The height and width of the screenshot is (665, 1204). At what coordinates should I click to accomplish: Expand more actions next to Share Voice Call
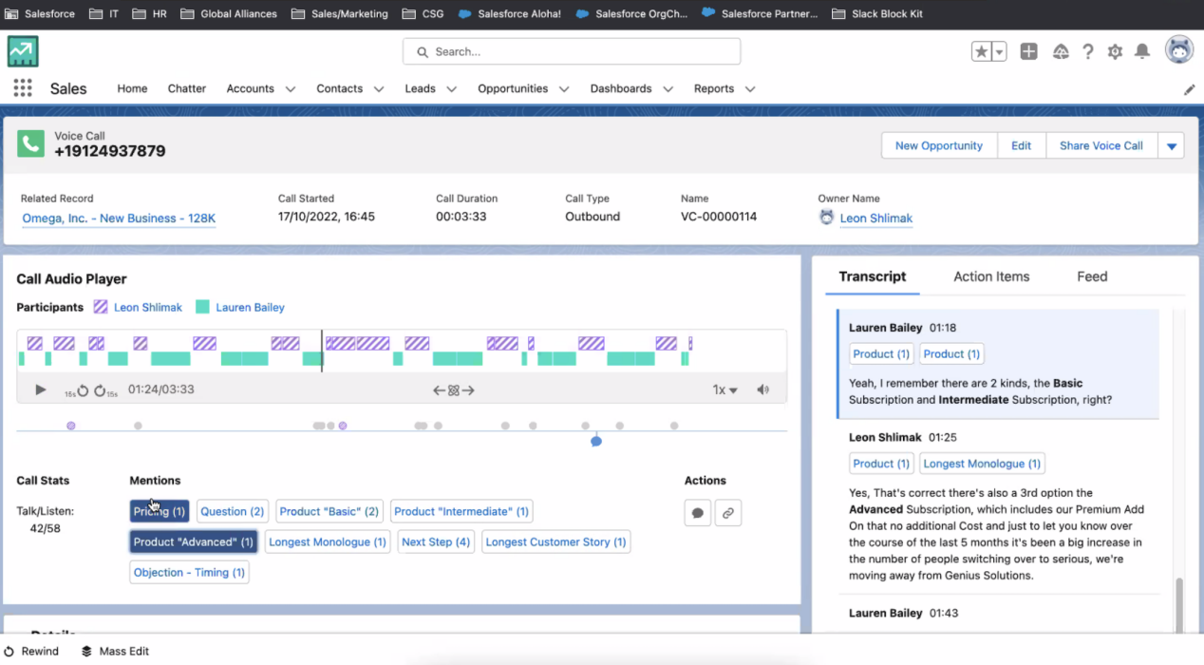coord(1171,146)
